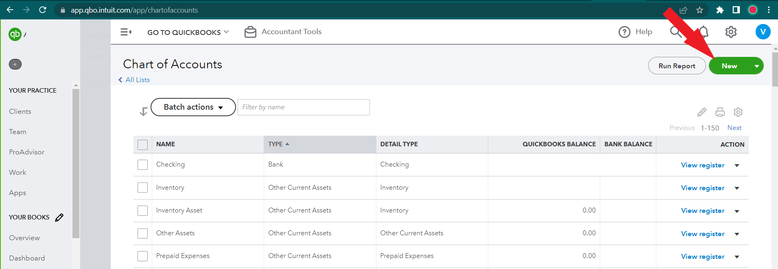Expand action dropdown for Inventory row
Viewport: 778px width, 269px height.
[x=737, y=188]
